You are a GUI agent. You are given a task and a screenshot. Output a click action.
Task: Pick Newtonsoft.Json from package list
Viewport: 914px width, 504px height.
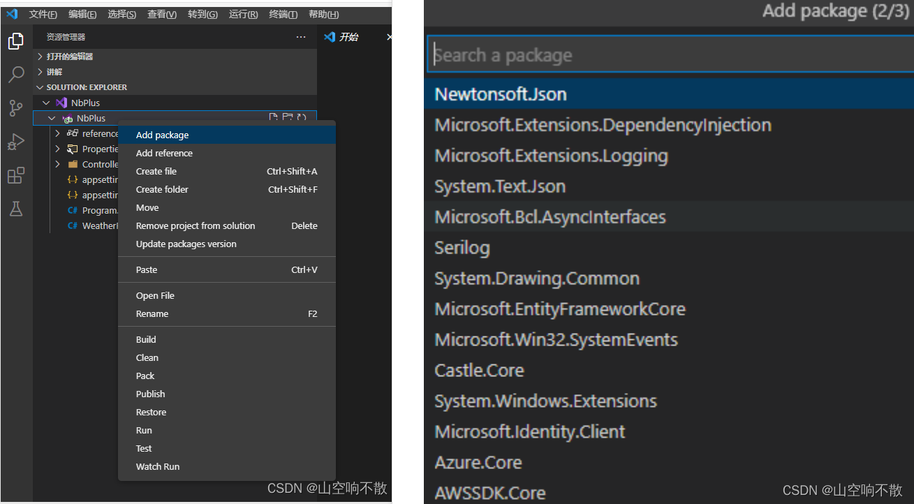(x=669, y=94)
